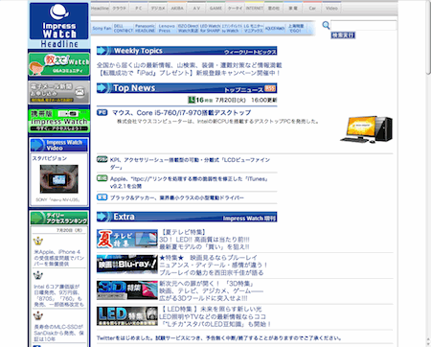The width and height of the screenshot is (431, 347).
Task: Open the Impress Watch Headline logo
Action: (58, 26)
